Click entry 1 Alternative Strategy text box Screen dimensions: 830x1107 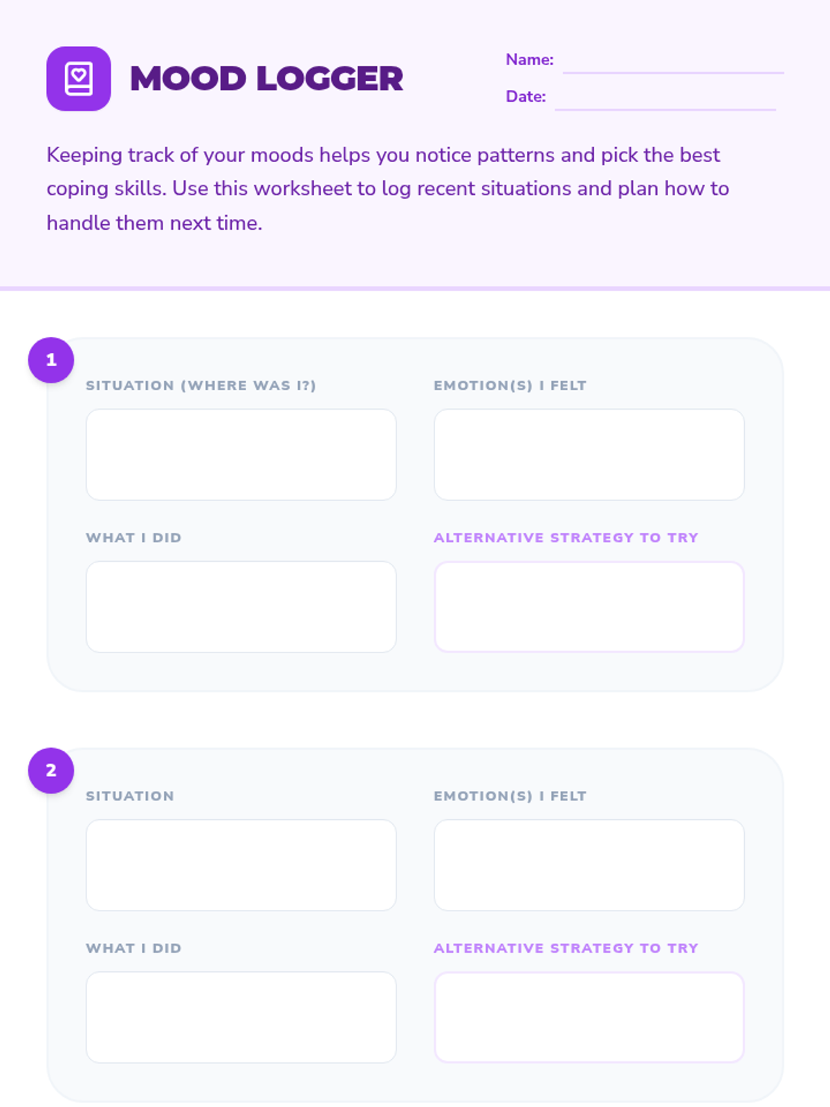coord(589,607)
